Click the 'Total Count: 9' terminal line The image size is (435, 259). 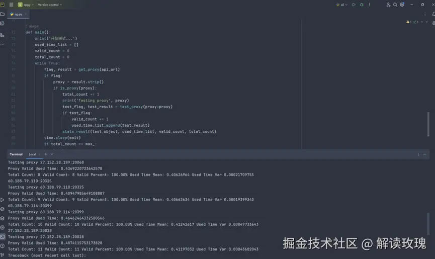[x=131, y=199]
